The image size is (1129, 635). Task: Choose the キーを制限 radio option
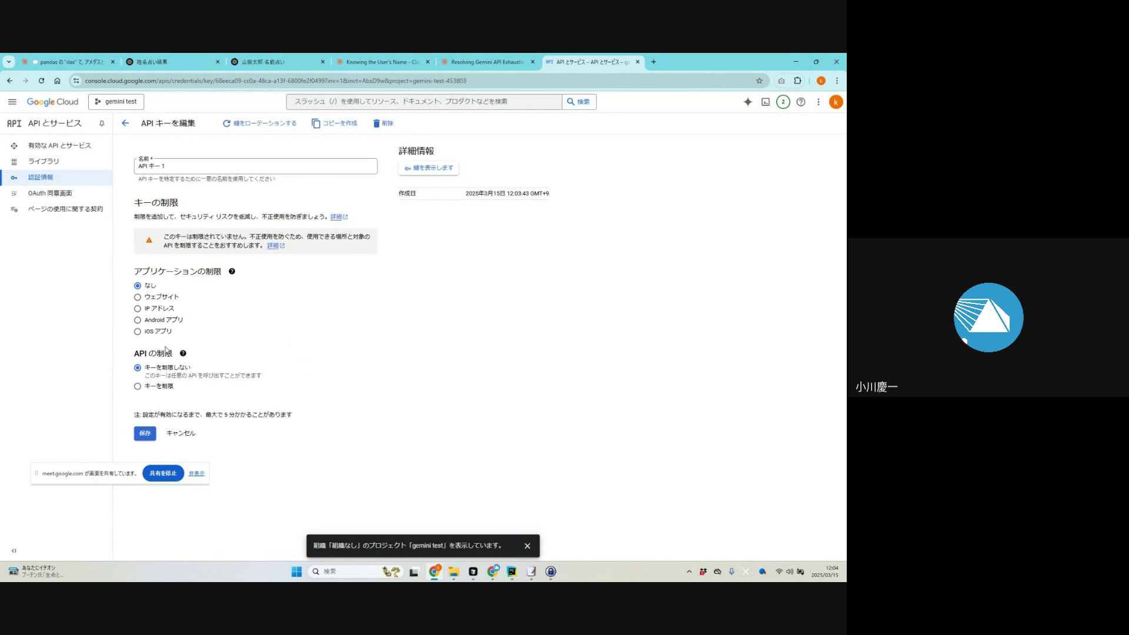pos(138,386)
